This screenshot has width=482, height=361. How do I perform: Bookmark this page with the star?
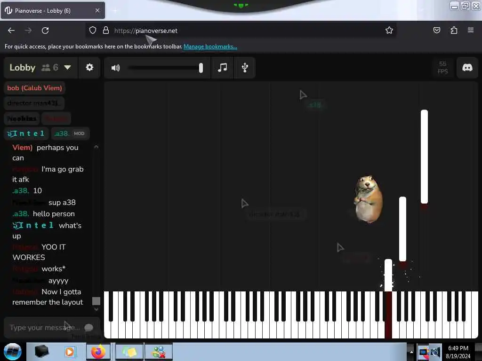coord(389,30)
